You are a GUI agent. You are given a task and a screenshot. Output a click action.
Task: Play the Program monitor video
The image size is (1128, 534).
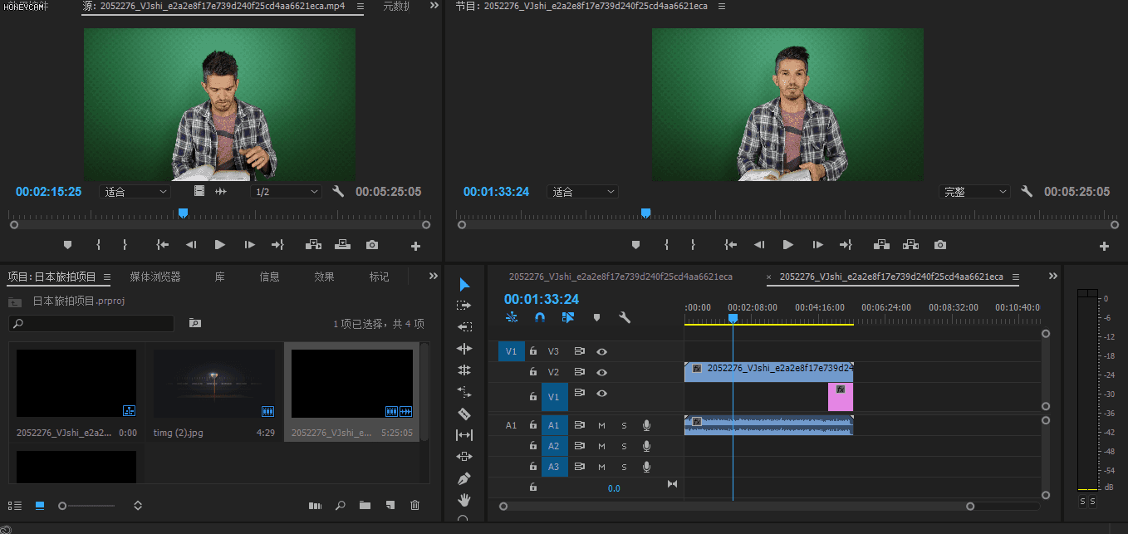787,245
